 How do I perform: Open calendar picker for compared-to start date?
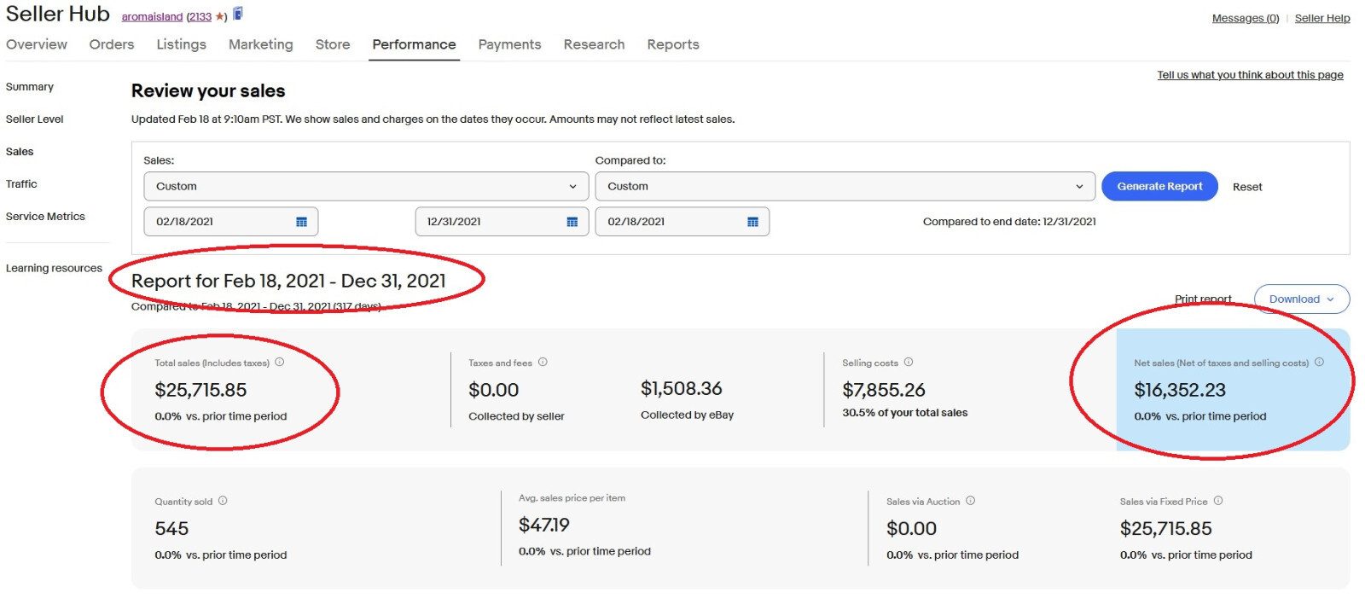752,222
